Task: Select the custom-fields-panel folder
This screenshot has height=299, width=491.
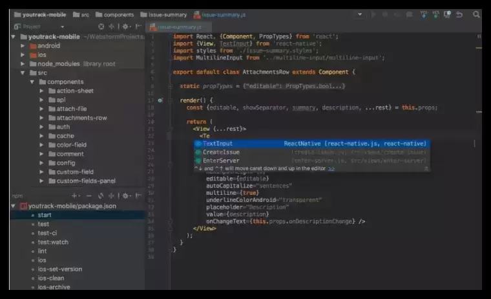Action: pyautogui.click(x=82, y=181)
